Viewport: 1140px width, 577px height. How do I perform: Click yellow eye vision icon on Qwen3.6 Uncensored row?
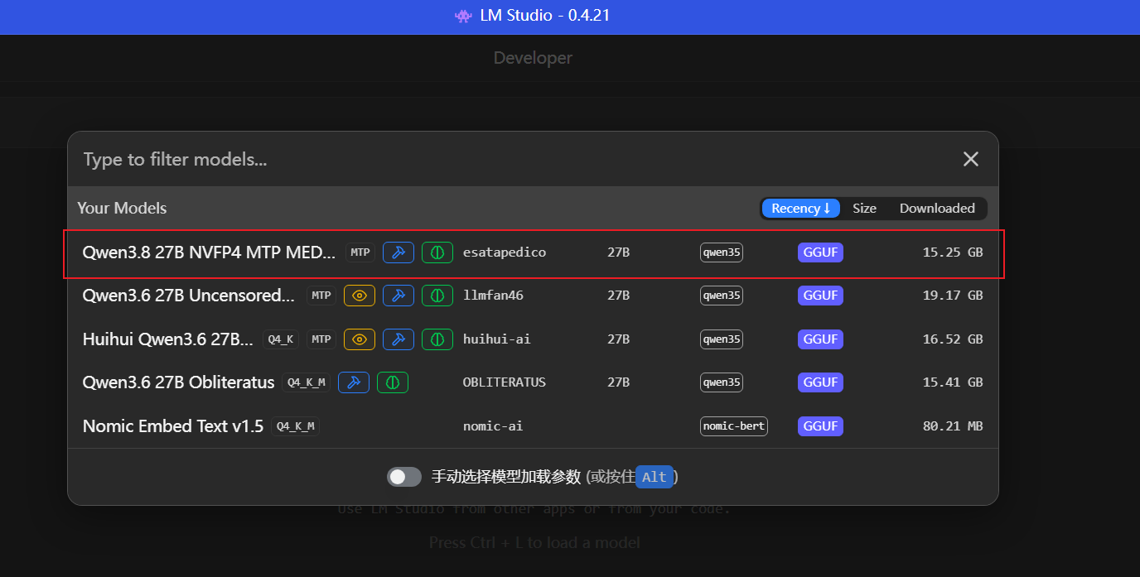(360, 296)
